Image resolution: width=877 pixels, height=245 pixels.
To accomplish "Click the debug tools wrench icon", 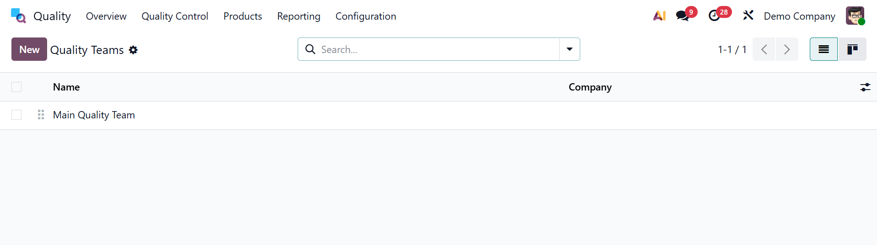I will tap(748, 16).
